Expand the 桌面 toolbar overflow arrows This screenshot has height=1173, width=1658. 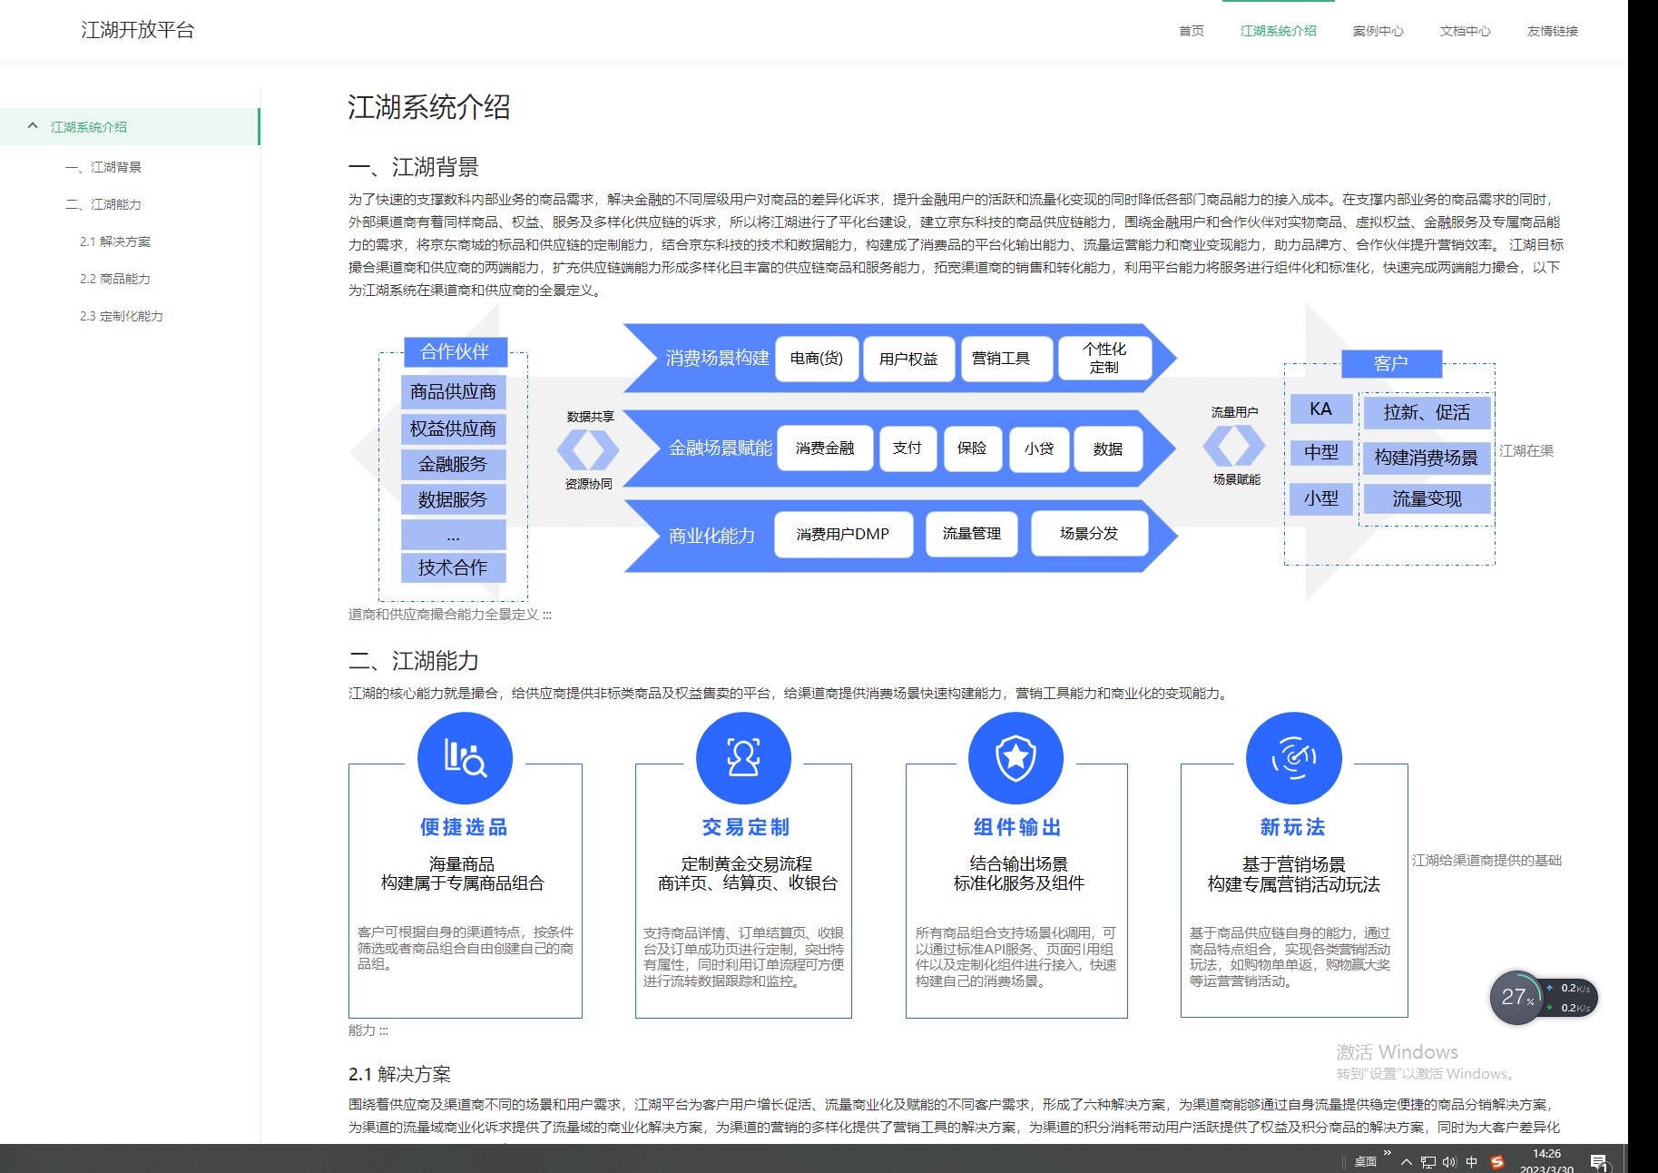tap(1388, 1153)
